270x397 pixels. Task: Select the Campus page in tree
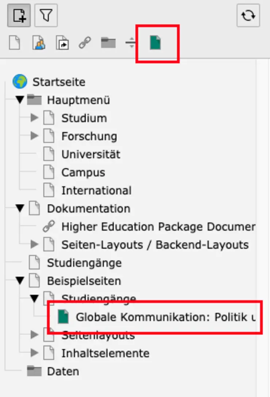[83, 172]
